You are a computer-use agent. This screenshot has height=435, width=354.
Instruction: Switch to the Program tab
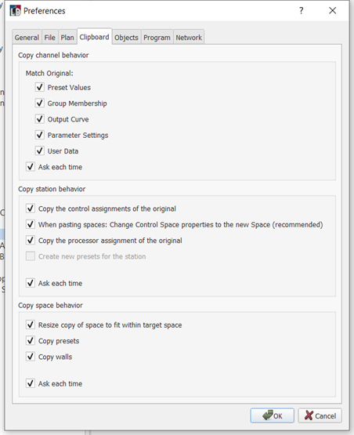pyautogui.click(x=157, y=38)
